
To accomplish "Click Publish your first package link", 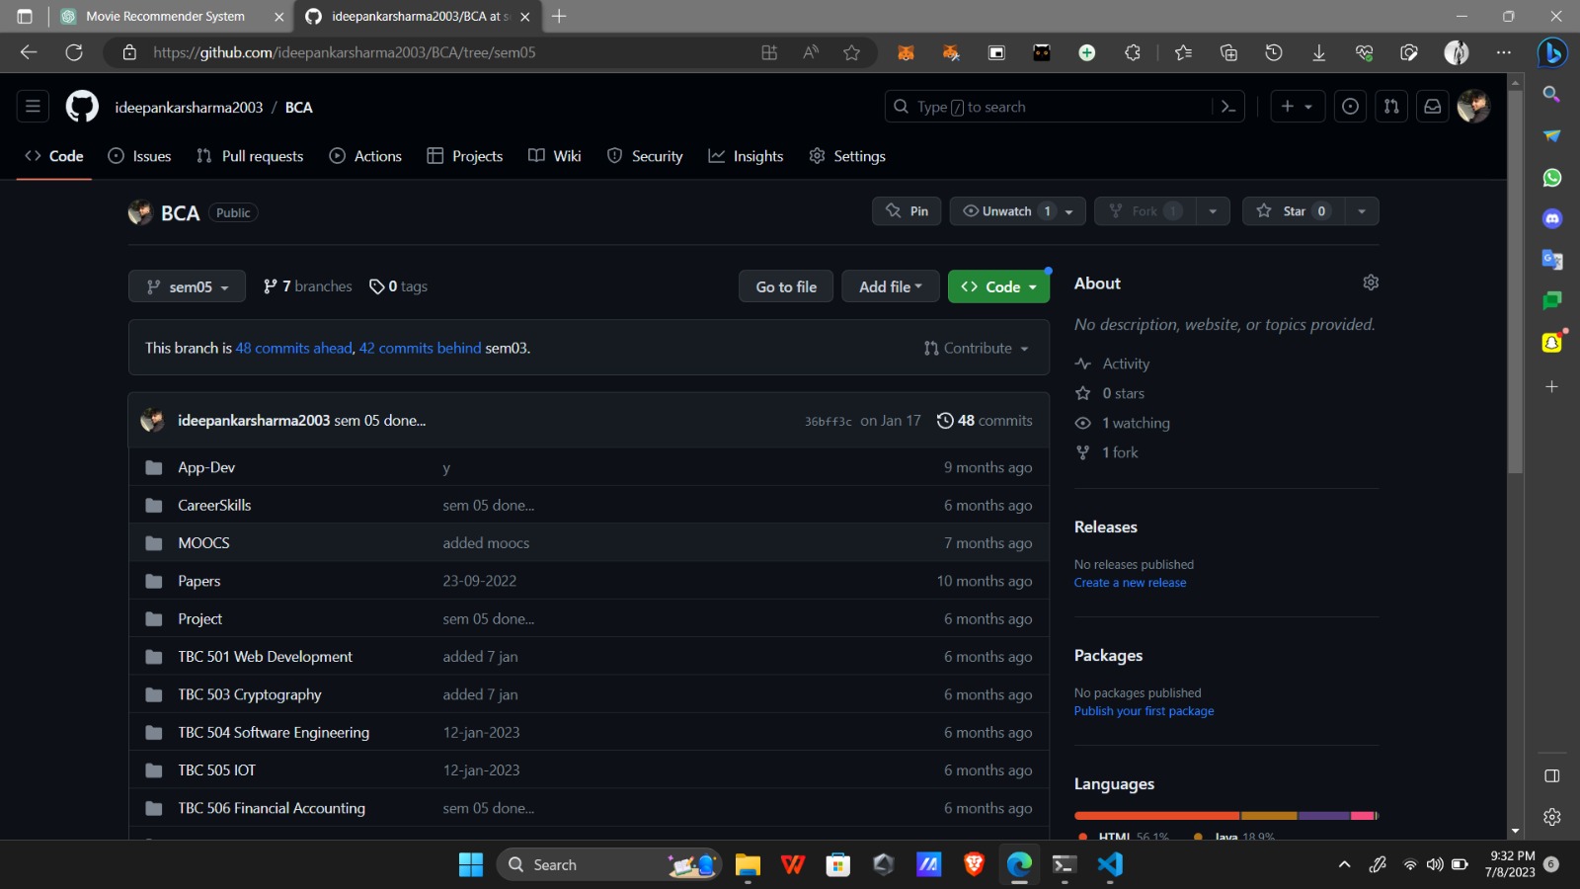I will tap(1144, 711).
